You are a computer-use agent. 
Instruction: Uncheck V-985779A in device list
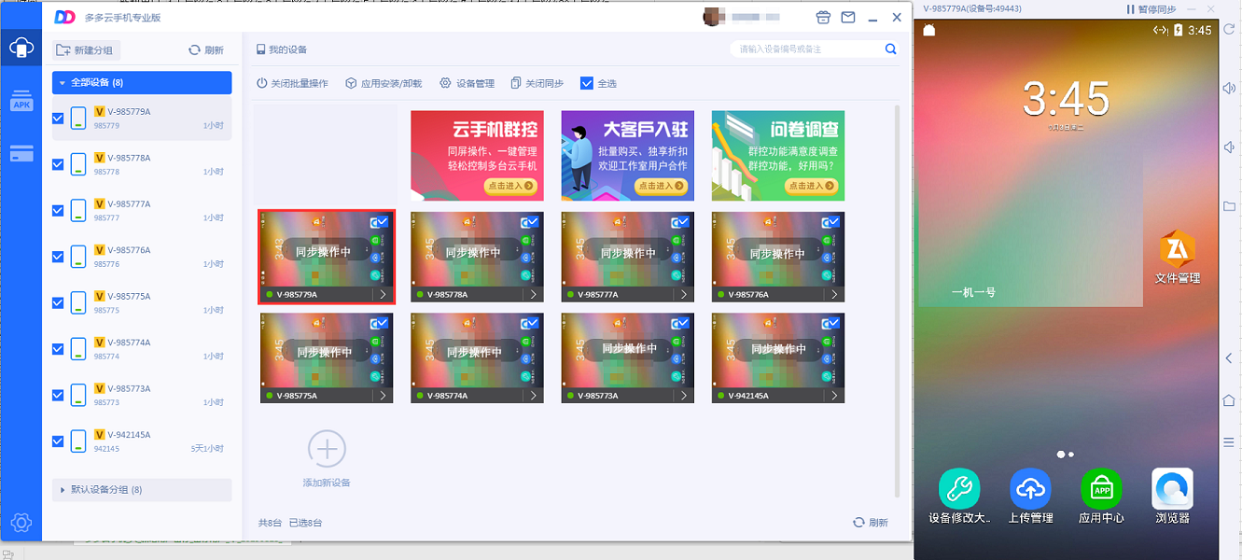(59, 119)
